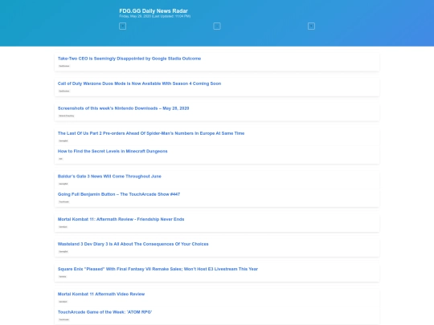Click source tag under Call of Duty Warzone headline

tap(64, 91)
